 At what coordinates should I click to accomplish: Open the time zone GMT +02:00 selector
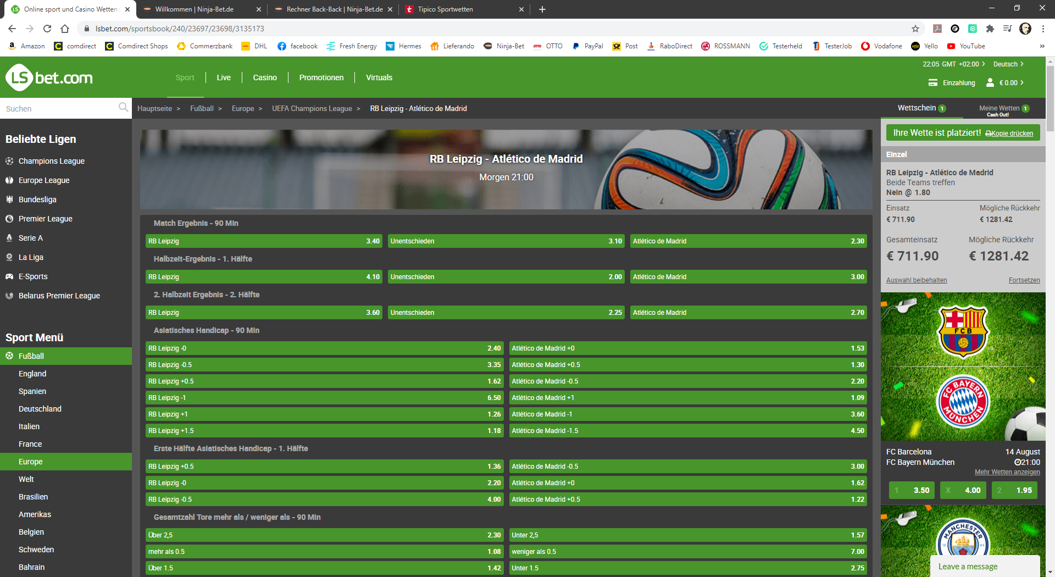954,64
